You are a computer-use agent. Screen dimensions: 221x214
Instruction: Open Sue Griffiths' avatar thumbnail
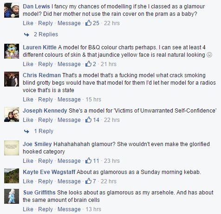click(x=12, y=196)
